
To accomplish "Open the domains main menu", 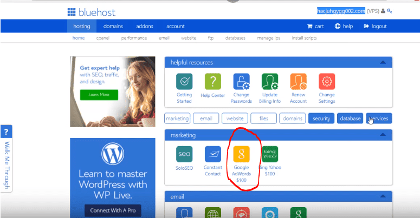I will pos(113,26).
